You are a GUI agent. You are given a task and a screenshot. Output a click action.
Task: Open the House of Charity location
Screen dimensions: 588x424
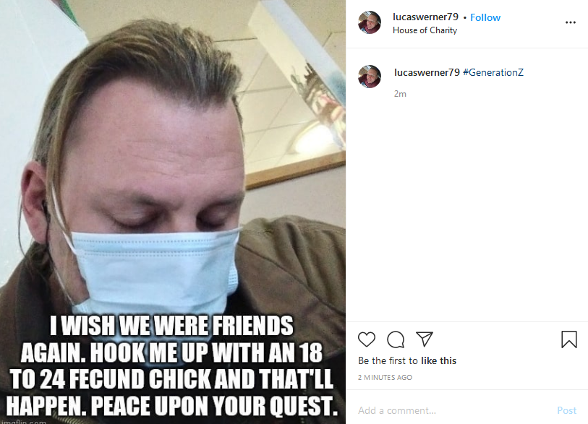click(425, 30)
